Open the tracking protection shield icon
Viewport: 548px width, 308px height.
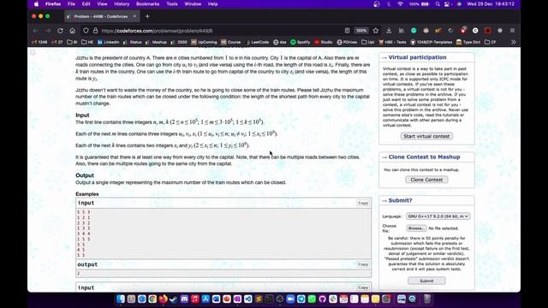pyautogui.click(x=86, y=31)
